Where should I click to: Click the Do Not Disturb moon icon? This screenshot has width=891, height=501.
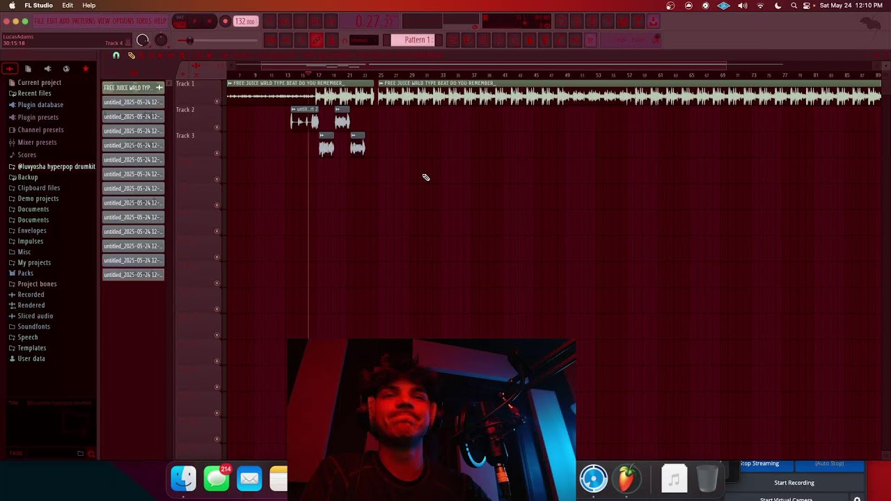point(778,6)
